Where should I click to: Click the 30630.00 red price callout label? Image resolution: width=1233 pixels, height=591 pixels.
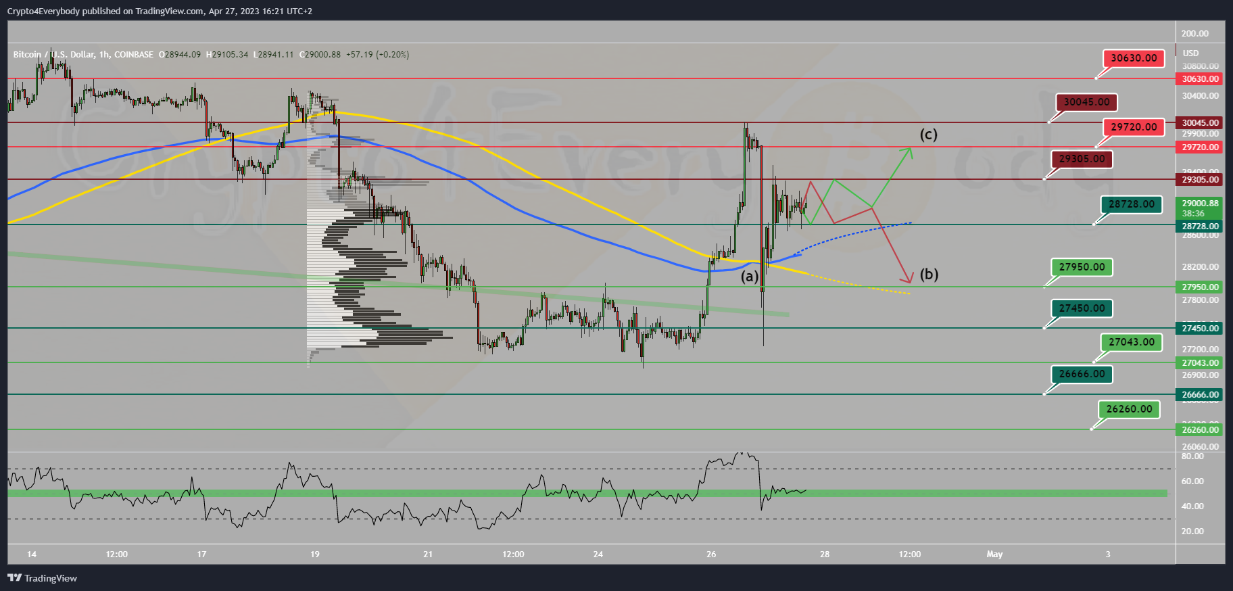(x=1134, y=58)
